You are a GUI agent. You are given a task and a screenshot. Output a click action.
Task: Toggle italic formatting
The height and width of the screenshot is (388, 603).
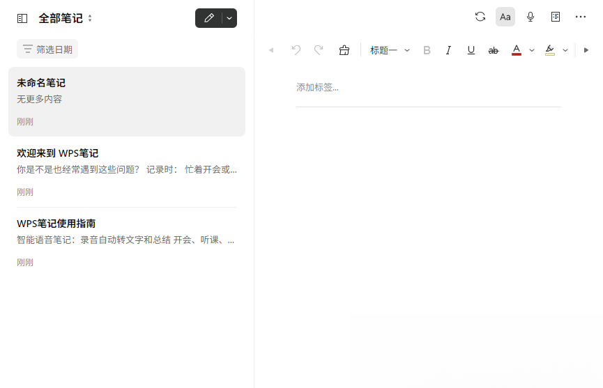(448, 50)
